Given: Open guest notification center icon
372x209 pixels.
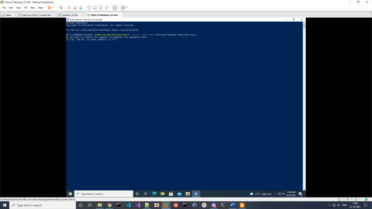Looking at the screenshot, I should coord(300,194).
